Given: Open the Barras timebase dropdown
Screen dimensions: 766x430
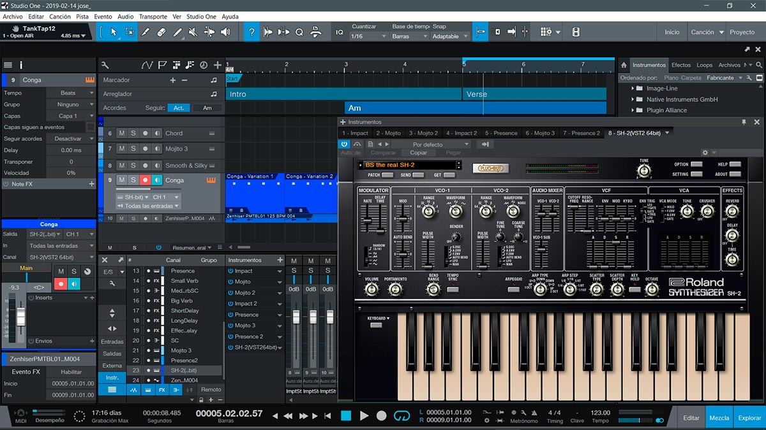Looking at the screenshot, I should [409, 36].
